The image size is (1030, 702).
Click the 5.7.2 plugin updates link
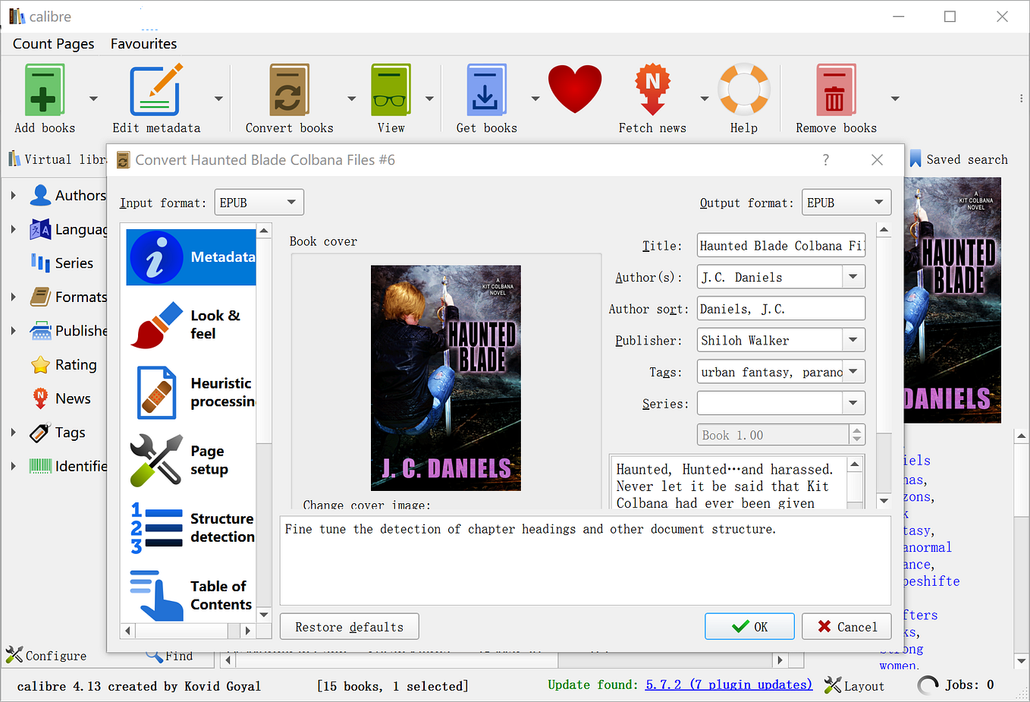728,685
